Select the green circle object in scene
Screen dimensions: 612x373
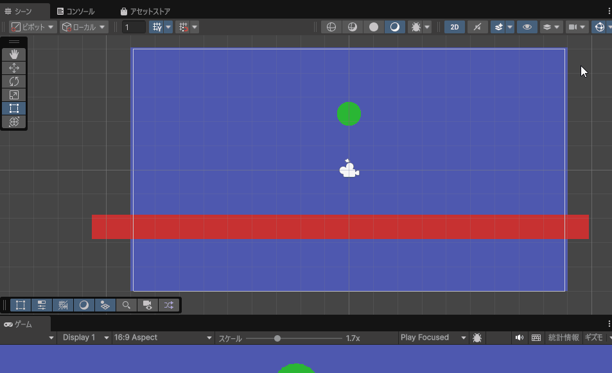click(x=349, y=113)
